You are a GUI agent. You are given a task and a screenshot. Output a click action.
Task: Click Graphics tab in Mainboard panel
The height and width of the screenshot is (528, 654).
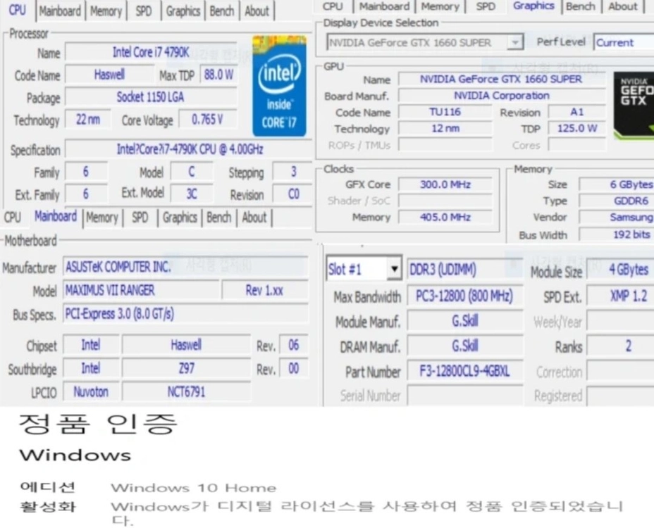click(180, 218)
